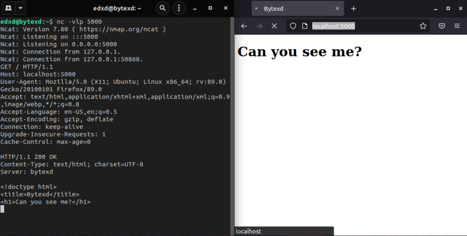Click the nmap.org/ncat URL text
The height and width of the screenshot is (236, 467).
119,29
